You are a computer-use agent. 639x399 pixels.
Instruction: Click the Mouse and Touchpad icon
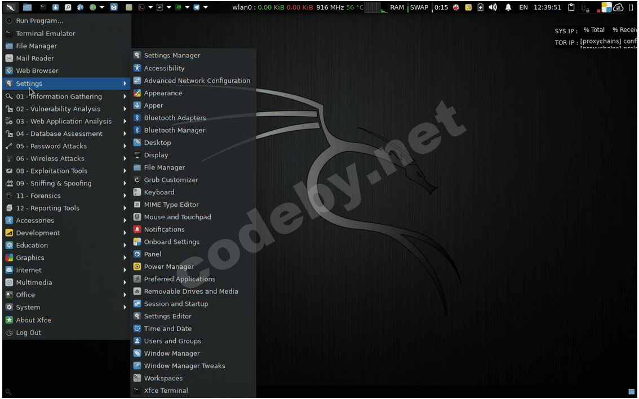coord(137,217)
